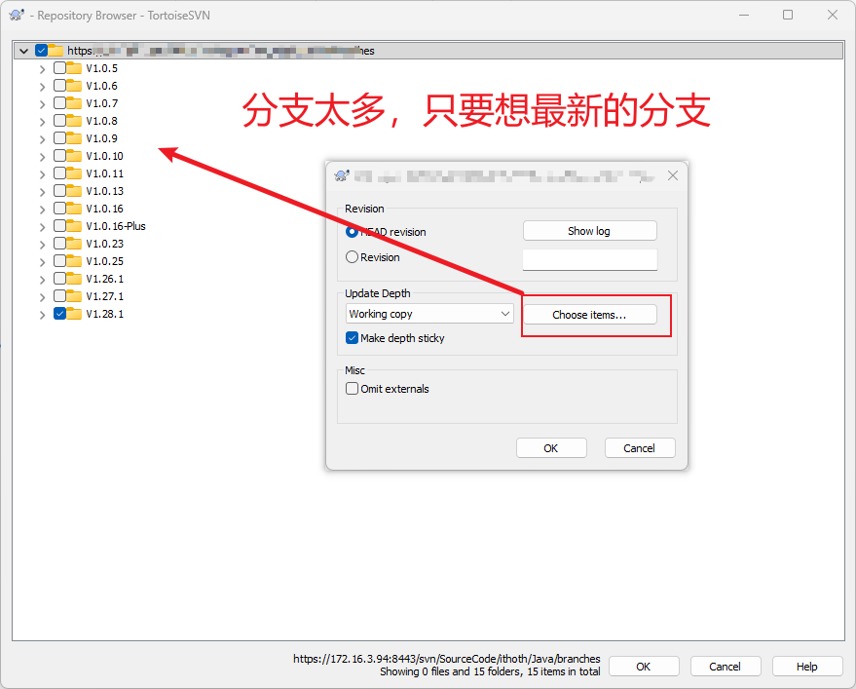
Task: Open the Working copy depth dropdown
Action: tap(429, 314)
